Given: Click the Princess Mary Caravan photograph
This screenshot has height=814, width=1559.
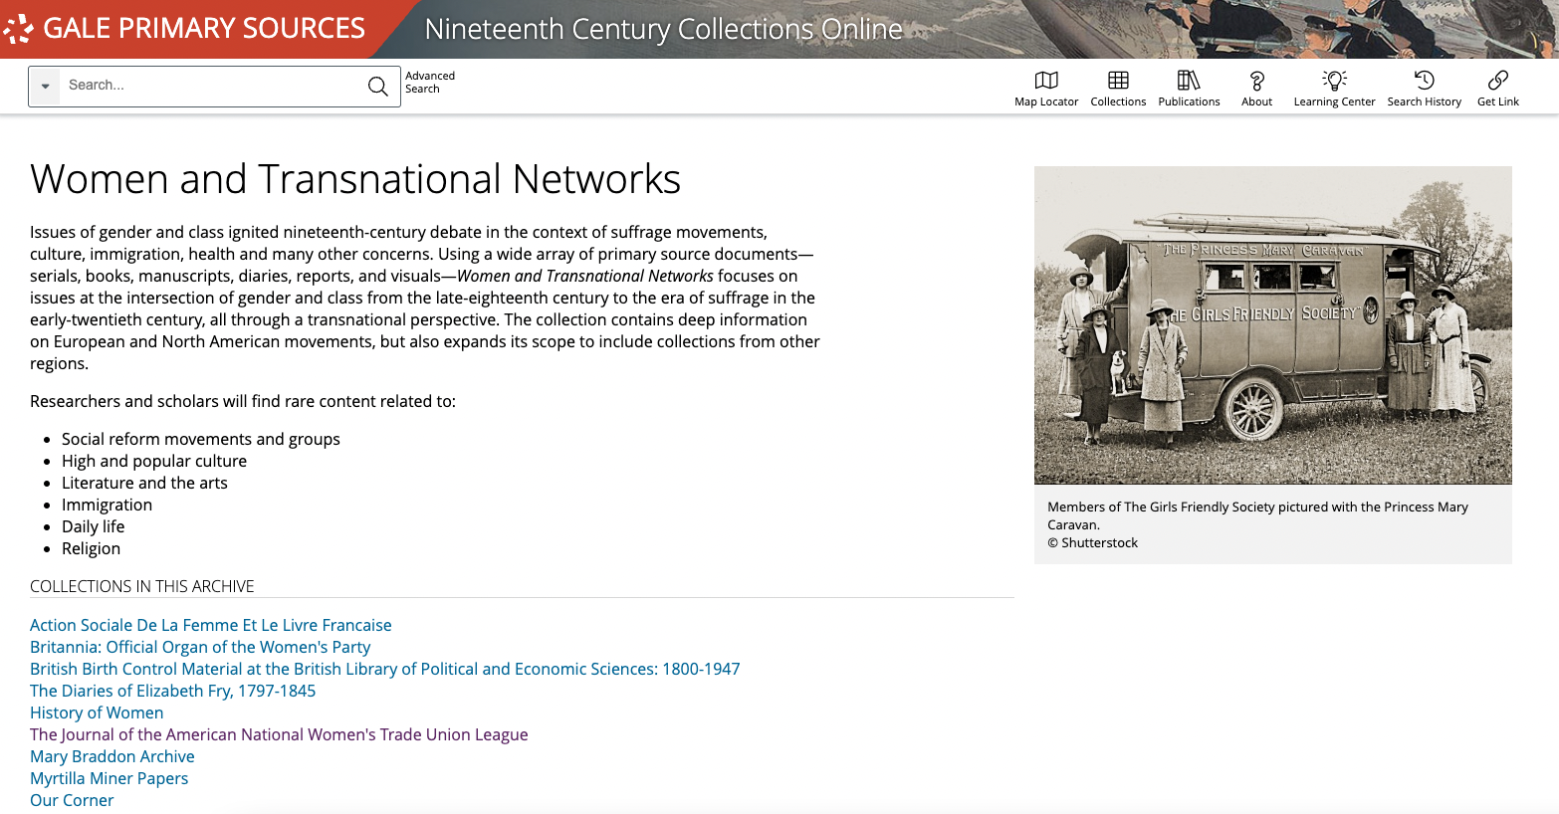Looking at the screenshot, I should click(1272, 325).
